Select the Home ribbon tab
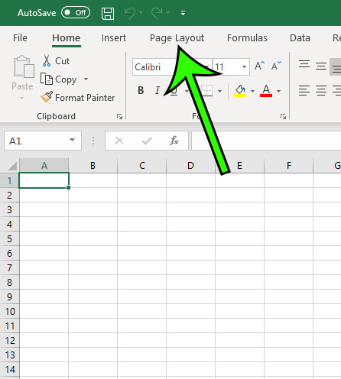 click(x=67, y=38)
